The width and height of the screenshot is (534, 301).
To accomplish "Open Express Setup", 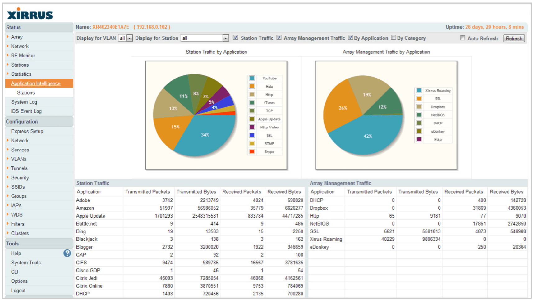I will (27, 131).
